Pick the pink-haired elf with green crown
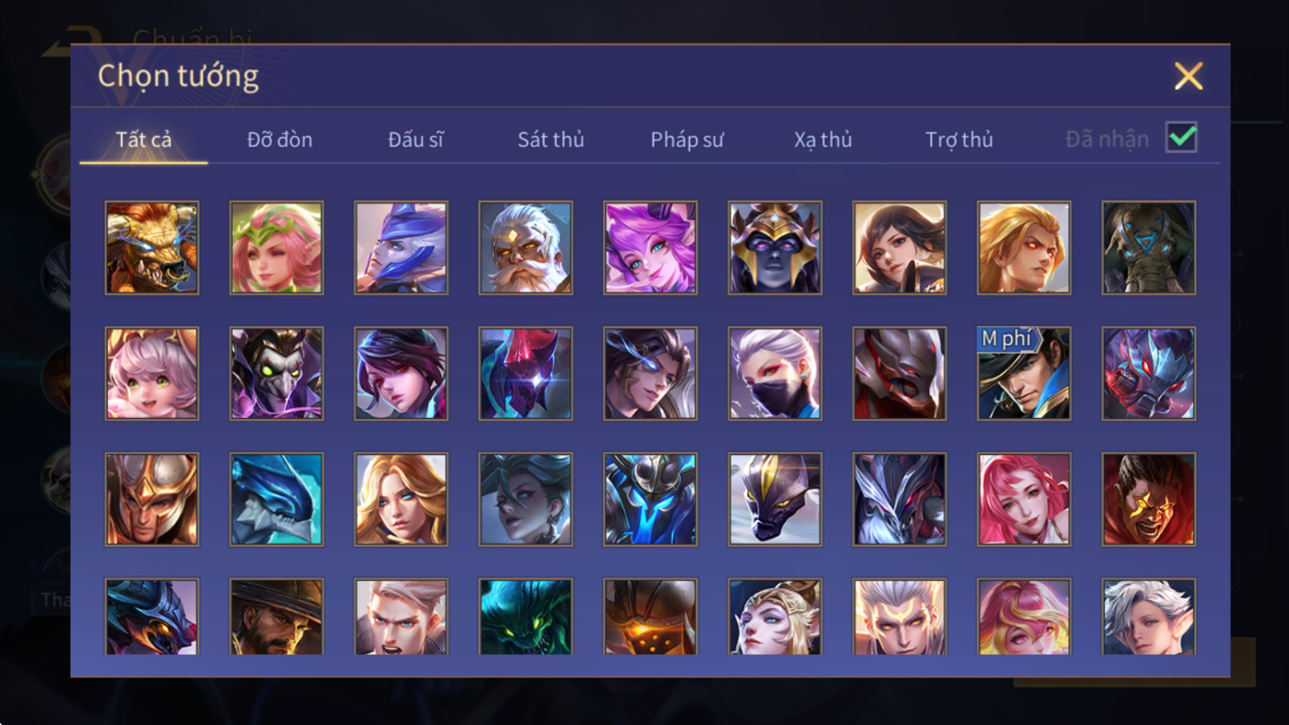 coord(276,247)
